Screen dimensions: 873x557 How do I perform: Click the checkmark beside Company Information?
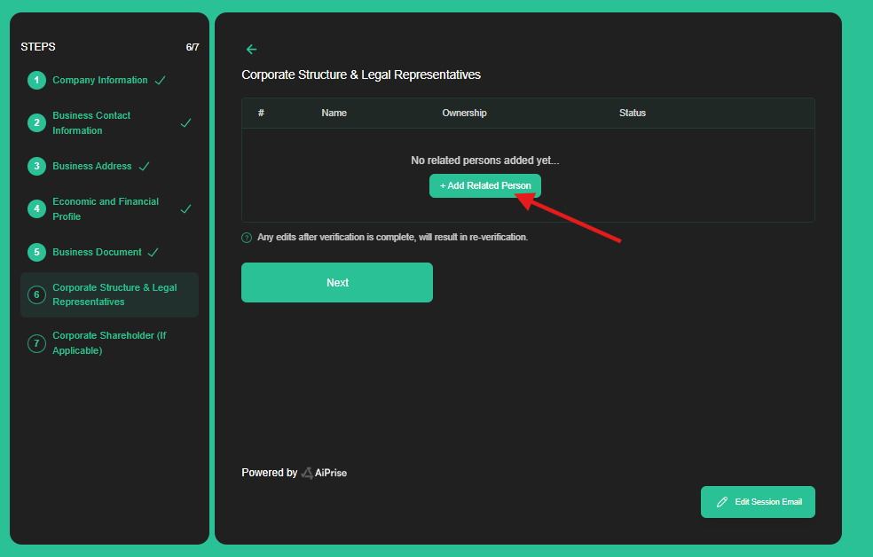click(x=161, y=80)
